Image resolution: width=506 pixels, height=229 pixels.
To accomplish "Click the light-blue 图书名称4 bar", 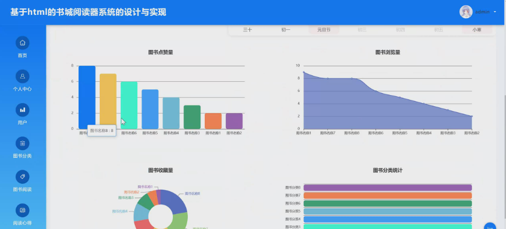I will [171, 113].
